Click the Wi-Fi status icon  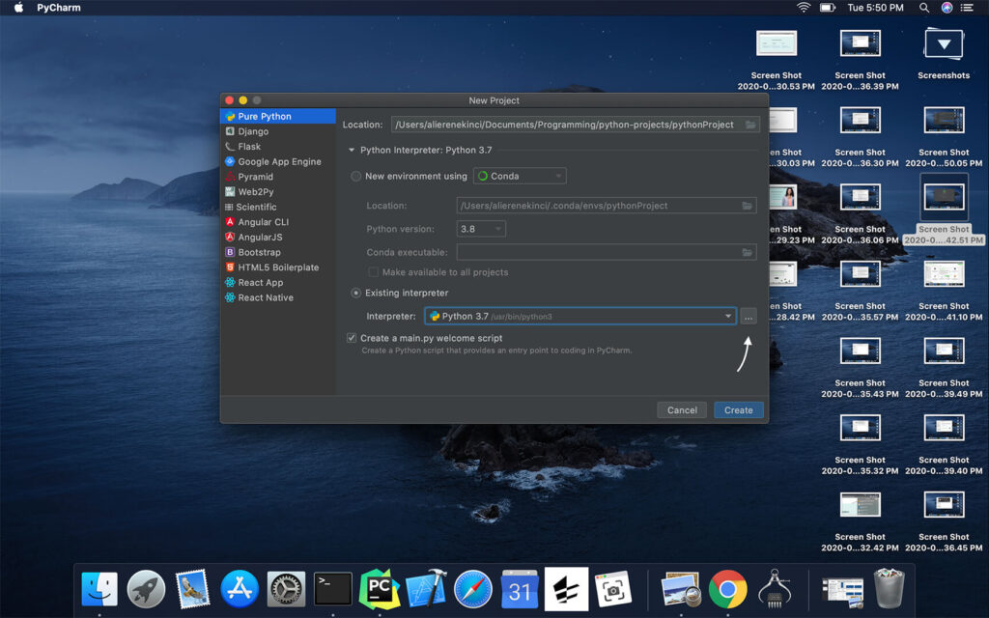pyautogui.click(x=803, y=8)
